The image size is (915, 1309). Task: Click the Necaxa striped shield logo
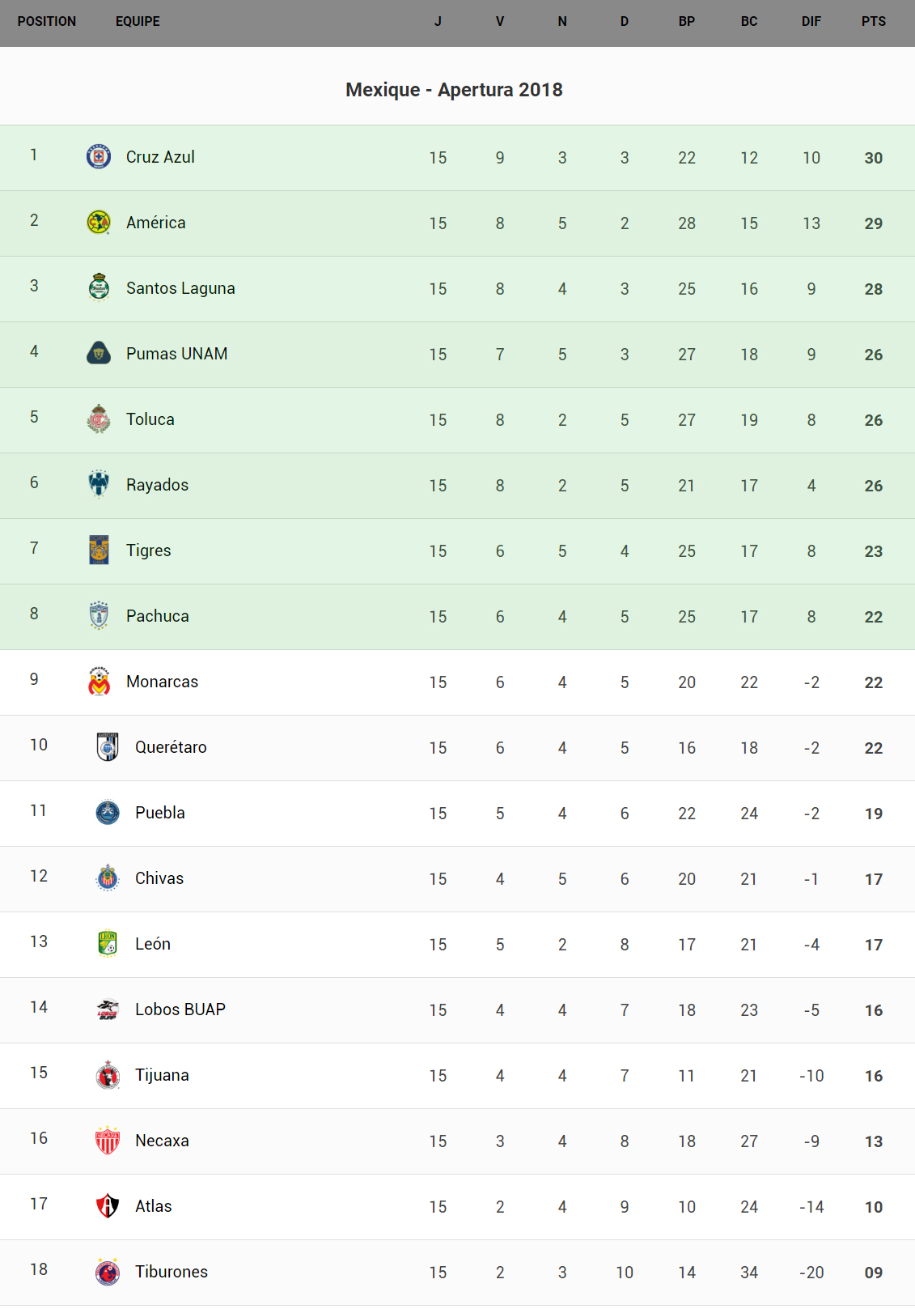tap(108, 1140)
